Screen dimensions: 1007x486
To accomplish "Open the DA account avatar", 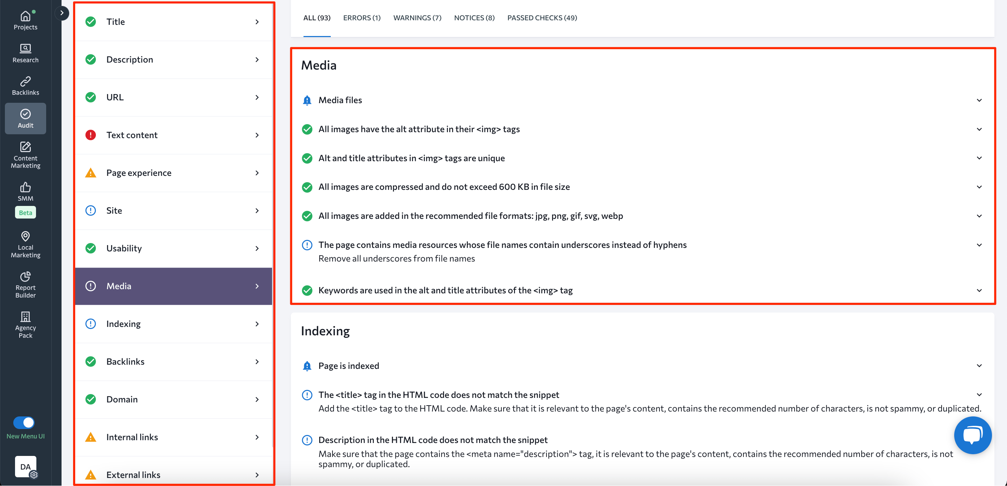I will coord(26,466).
